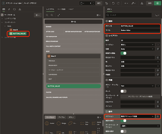Switch gallery to ボタン tab
This screenshot has height=134, width=162.
point(71,117)
